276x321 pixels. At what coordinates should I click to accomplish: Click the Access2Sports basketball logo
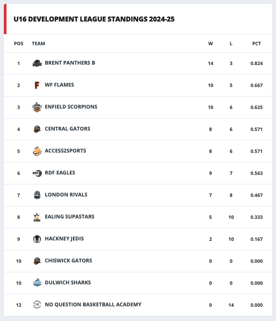37,151
